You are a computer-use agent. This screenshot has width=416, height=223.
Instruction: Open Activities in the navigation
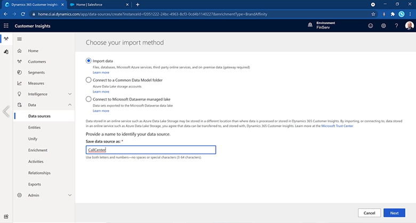coord(36,162)
